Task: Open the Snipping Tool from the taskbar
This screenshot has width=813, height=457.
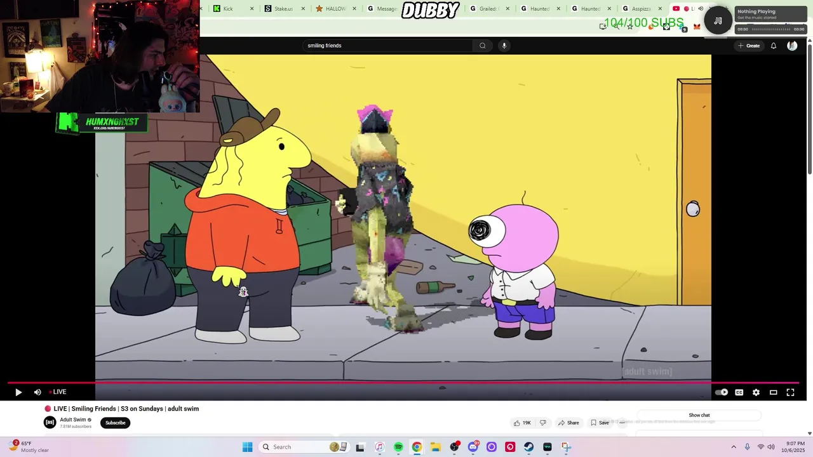Action: pyautogui.click(x=566, y=447)
